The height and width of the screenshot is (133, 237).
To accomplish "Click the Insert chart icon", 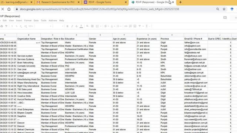I will tap(135, 26).
